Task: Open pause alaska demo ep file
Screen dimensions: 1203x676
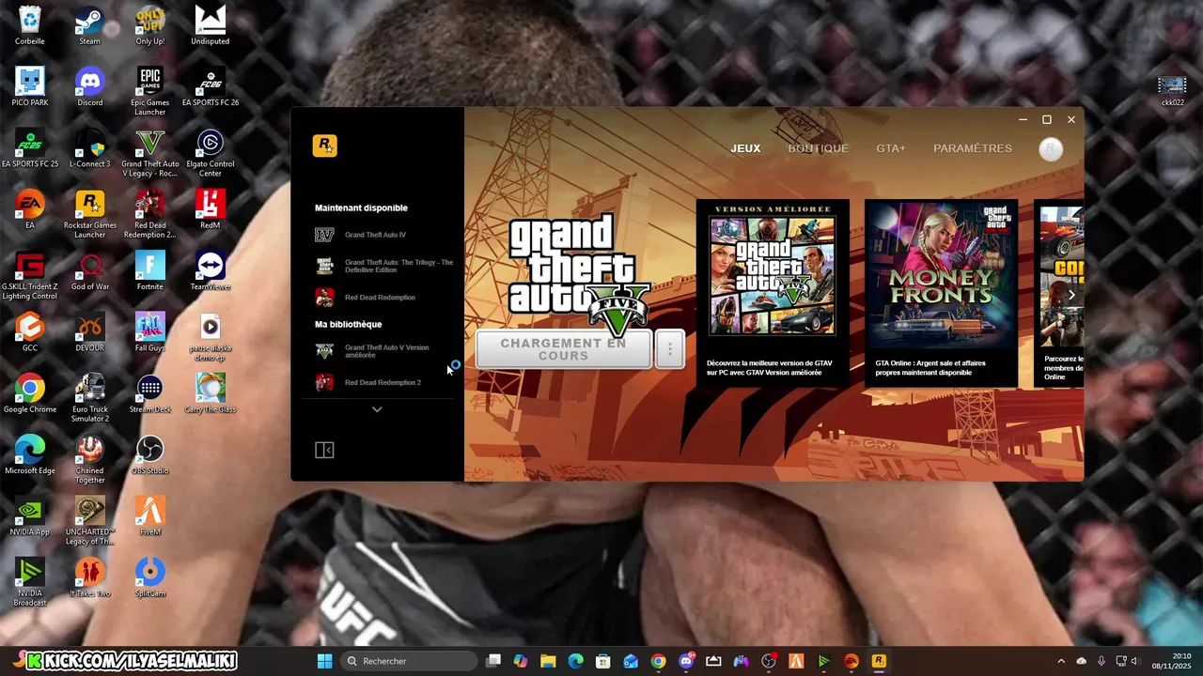Action: [211, 336]
